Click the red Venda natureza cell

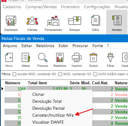[121, 95]
